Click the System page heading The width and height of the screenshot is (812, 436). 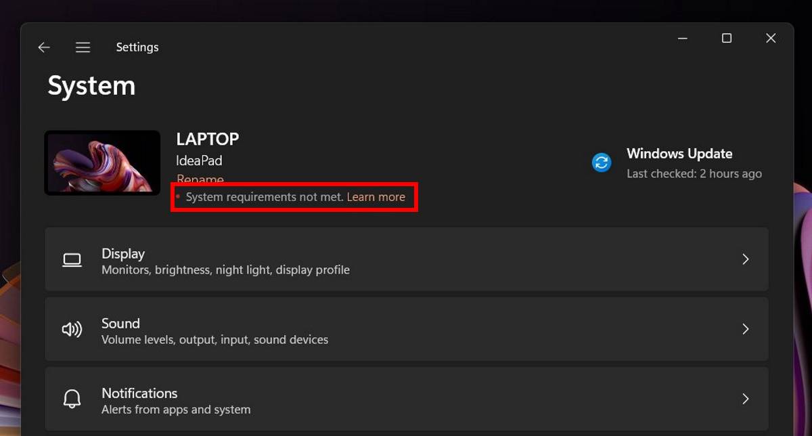(91, 85)
